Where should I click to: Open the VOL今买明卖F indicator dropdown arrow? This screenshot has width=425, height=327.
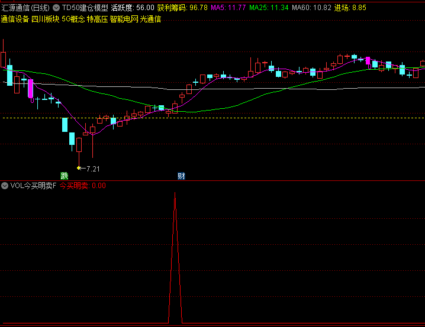[5, 186]
